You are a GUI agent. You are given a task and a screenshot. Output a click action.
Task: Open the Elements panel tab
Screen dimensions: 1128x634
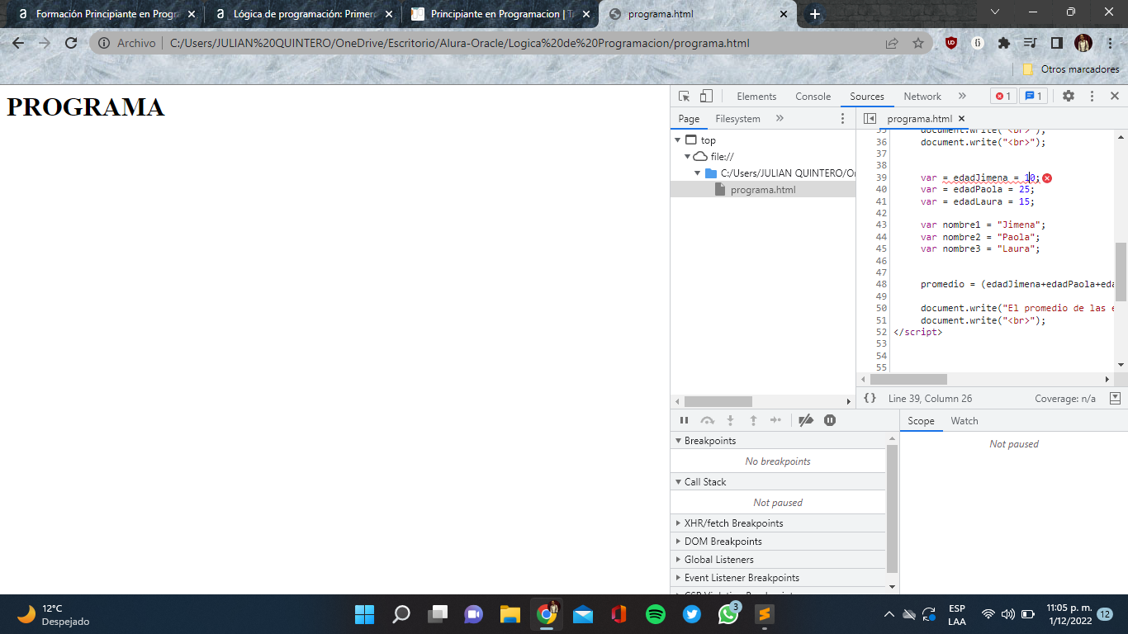756,97
